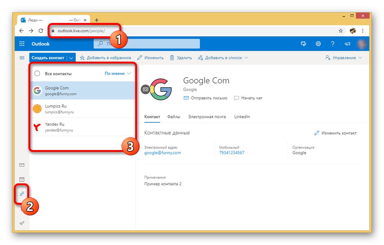Viewport: 384px width, 245px height.
Task: Select the Все контакты circle checkbox
Action: click(37, 73)
